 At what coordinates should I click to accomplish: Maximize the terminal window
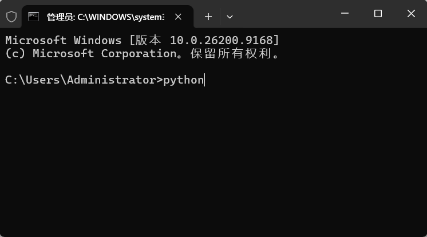point(378,13)
